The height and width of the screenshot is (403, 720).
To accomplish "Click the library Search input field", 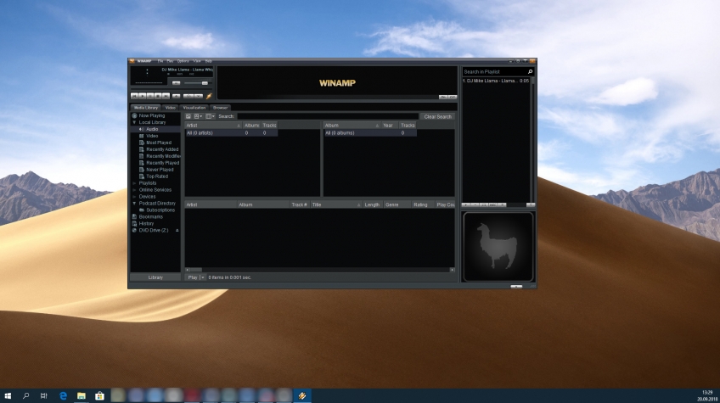I will (x=328, y=116).
